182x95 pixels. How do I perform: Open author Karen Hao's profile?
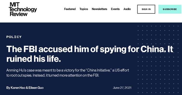[x=18, y=88]
